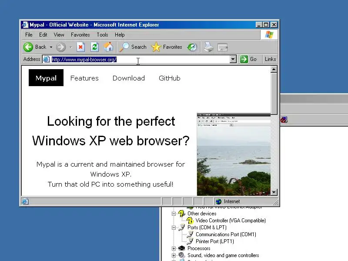The image size is (348, 261).
Task: Expand Processors node in Device Manager
Action: click(x=174, y=248)
